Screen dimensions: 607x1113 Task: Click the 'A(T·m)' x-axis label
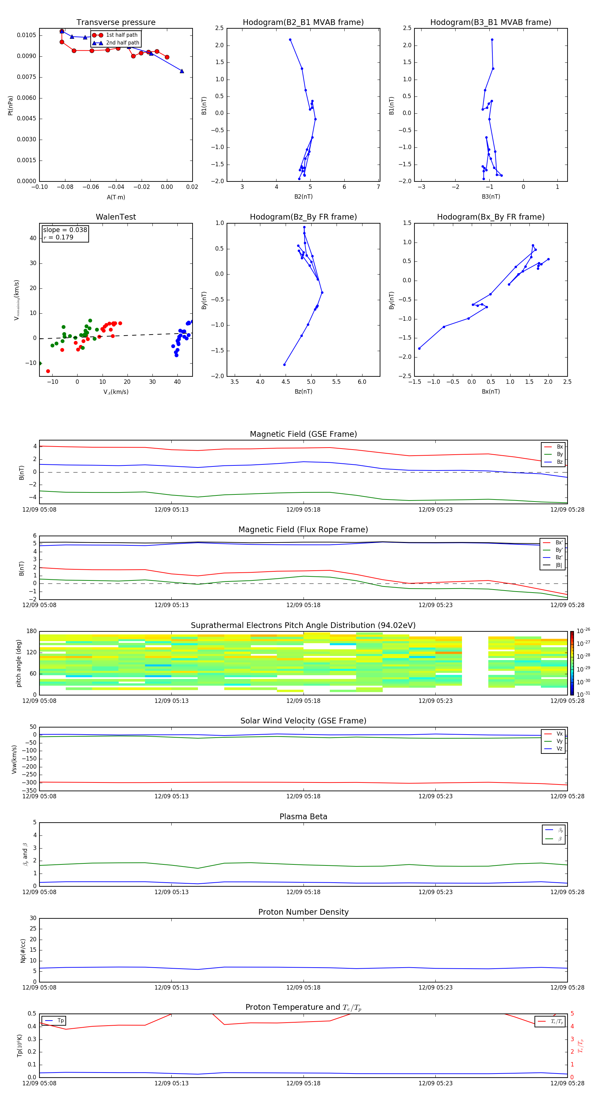pyautogui.click(x=116, y=197)
